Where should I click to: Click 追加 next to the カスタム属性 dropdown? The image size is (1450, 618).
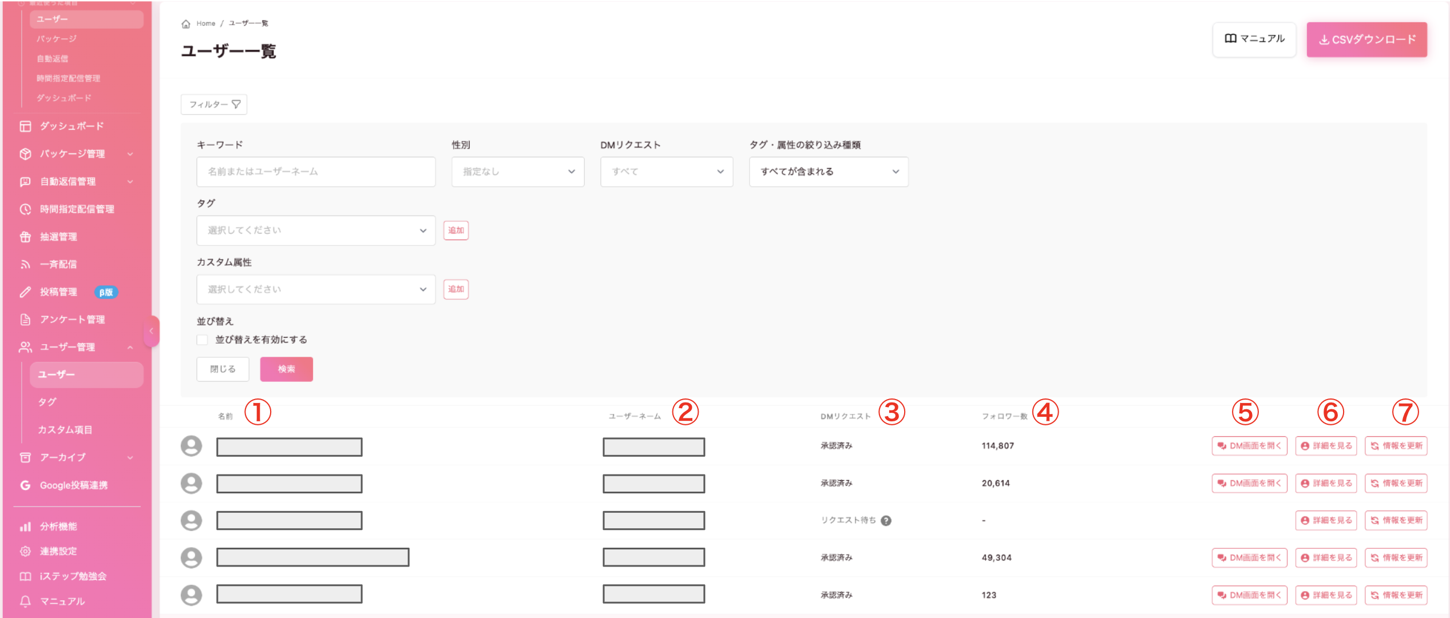456,289
